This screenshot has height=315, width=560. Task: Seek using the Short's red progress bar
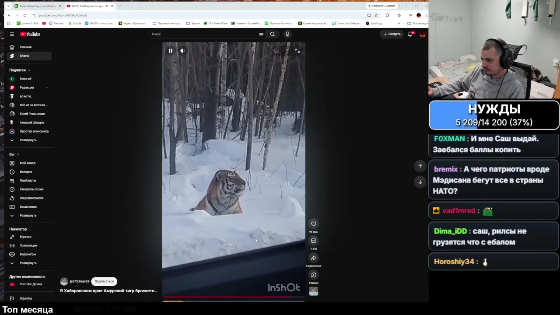(x=233, y=297)
